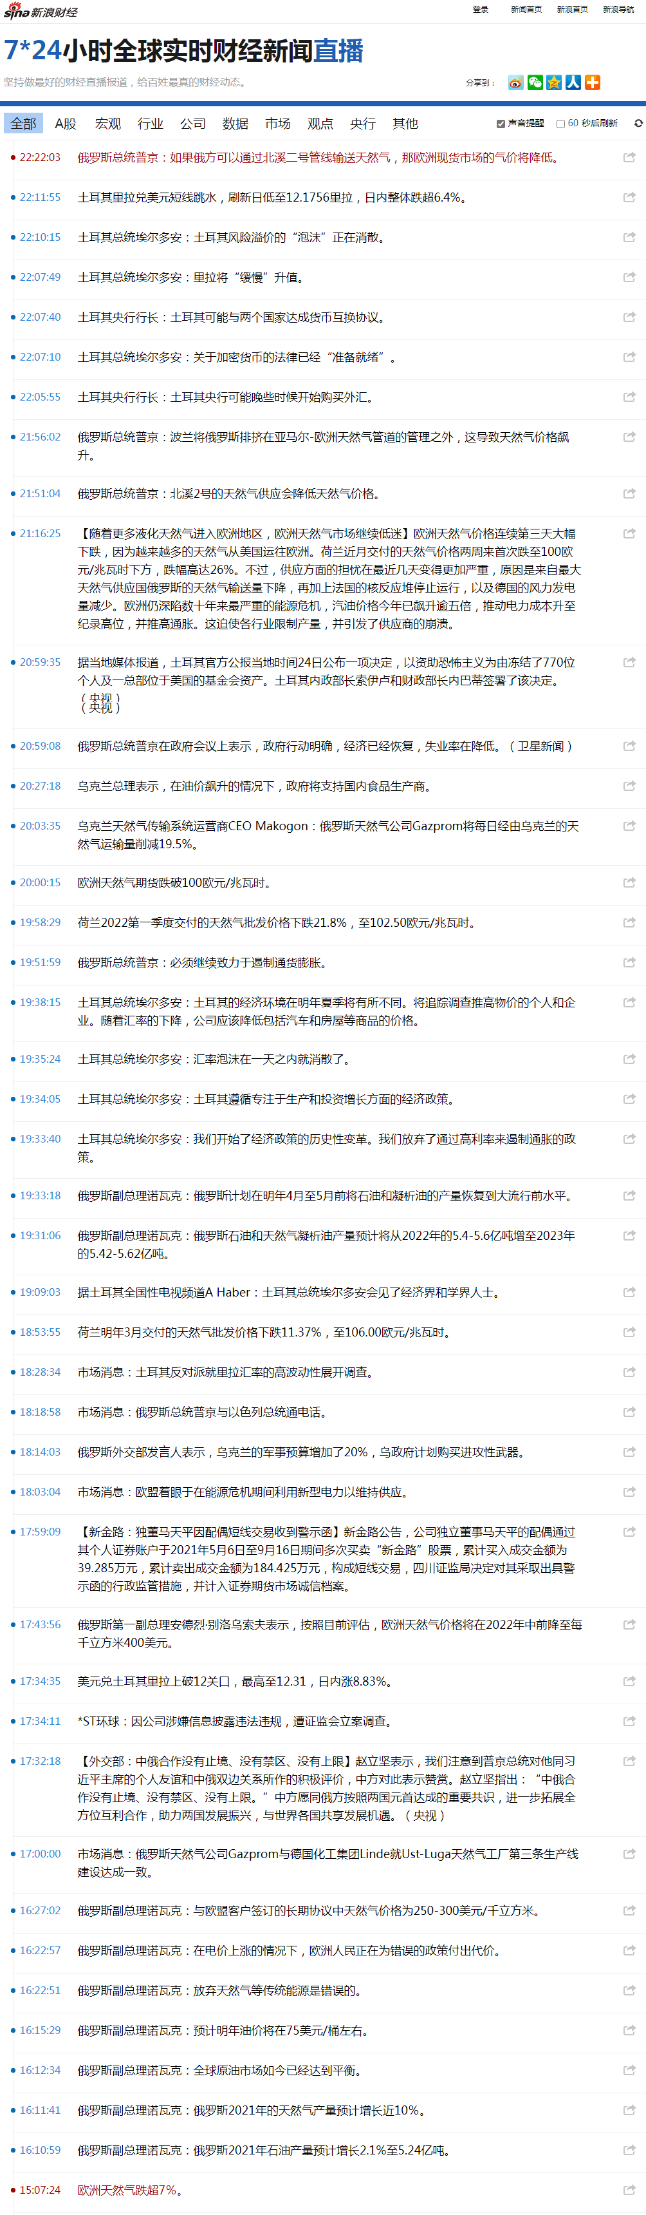646x2215 pixels.
Task: Share the 22:11:55 lira news item
Action: click(629, 198)
